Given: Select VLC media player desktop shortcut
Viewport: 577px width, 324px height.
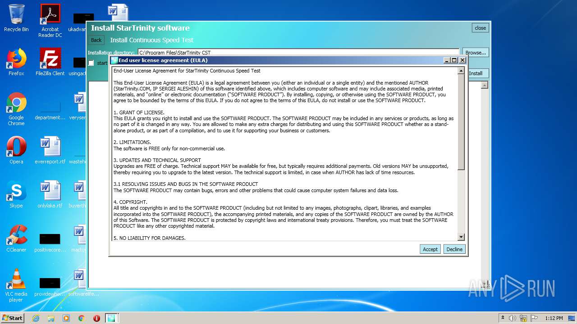Looking at the screenshot, I should click(16, 285).
